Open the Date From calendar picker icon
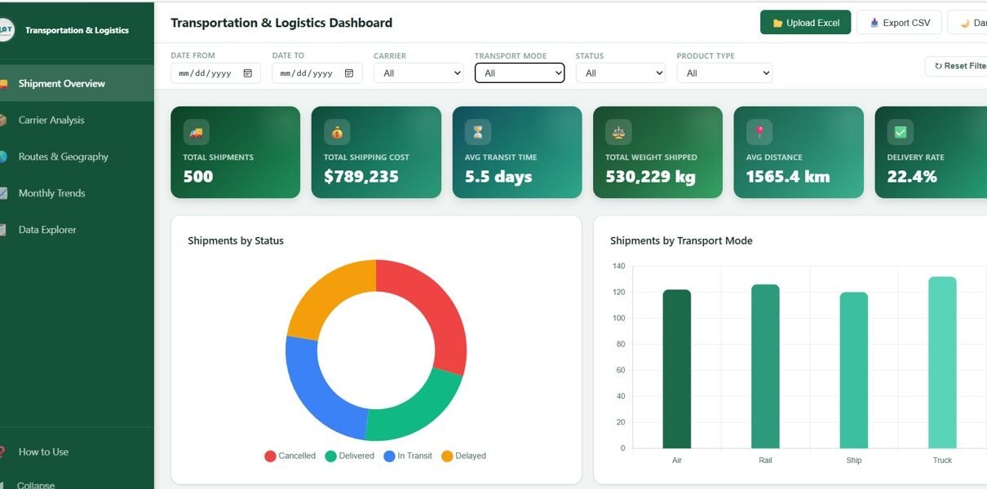The image size is (987, 489). (x=248, y=73)
